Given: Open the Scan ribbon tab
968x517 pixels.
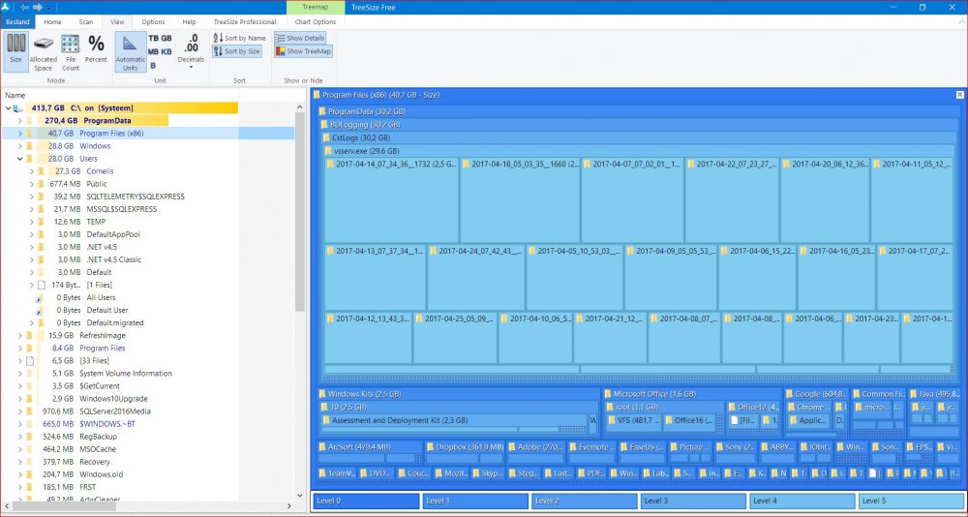Looking at the screenshot, I should 86,21.
